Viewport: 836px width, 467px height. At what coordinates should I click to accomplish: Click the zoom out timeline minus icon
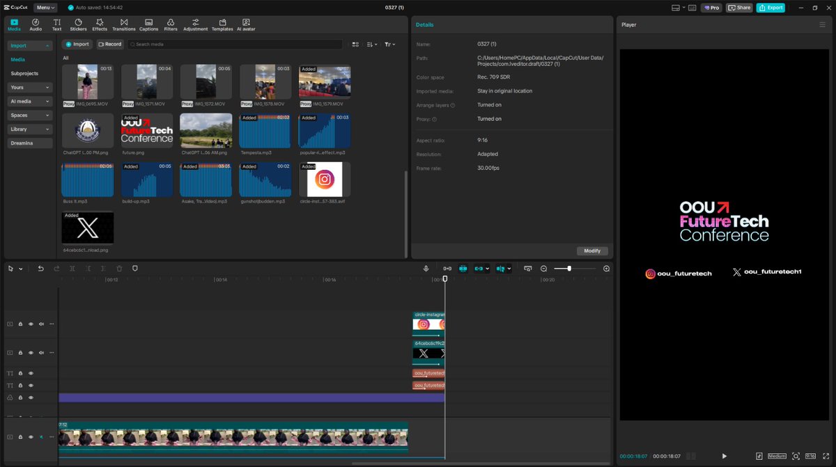tap(545, 269)
